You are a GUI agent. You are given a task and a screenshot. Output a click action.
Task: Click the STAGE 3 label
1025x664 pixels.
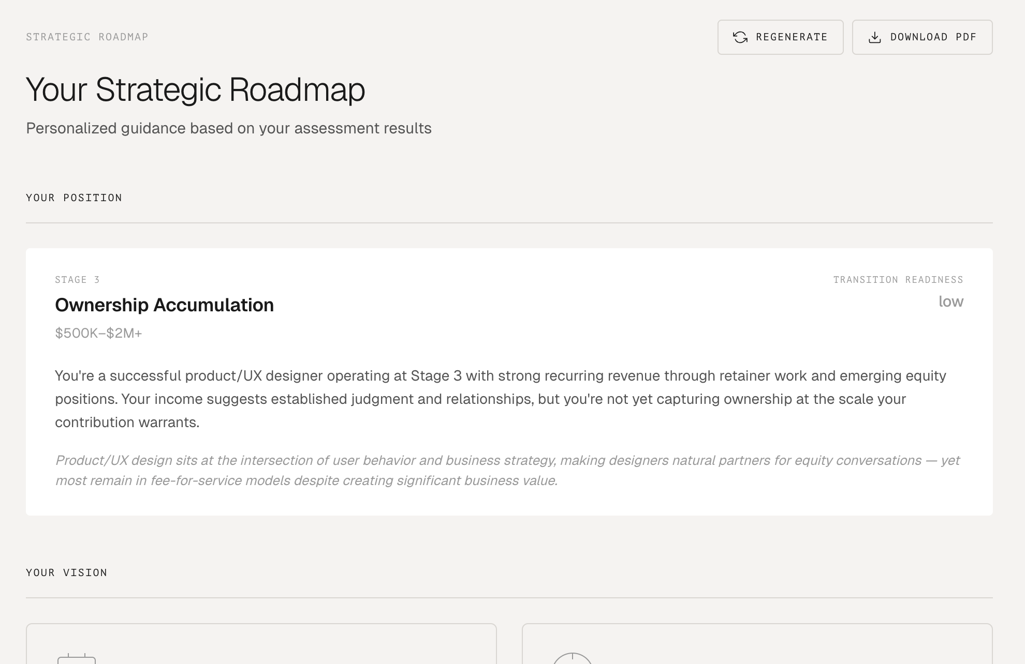click(77, 280)
